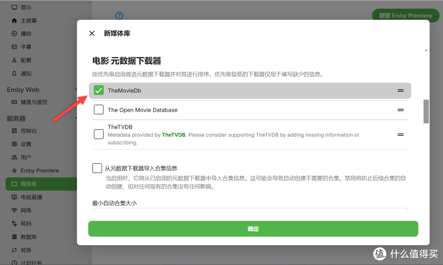Open the help question mark icon

(x=119, y=16)
